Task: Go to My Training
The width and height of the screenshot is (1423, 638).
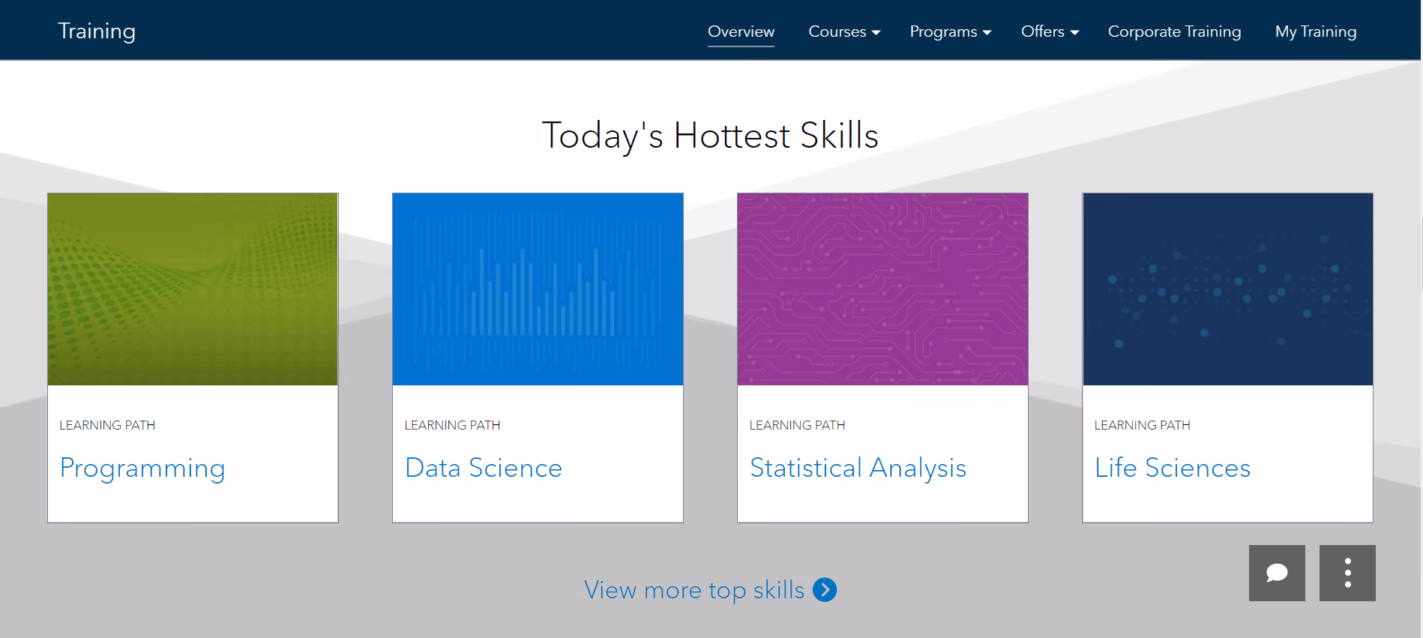Action: (x=1316, y=31)
